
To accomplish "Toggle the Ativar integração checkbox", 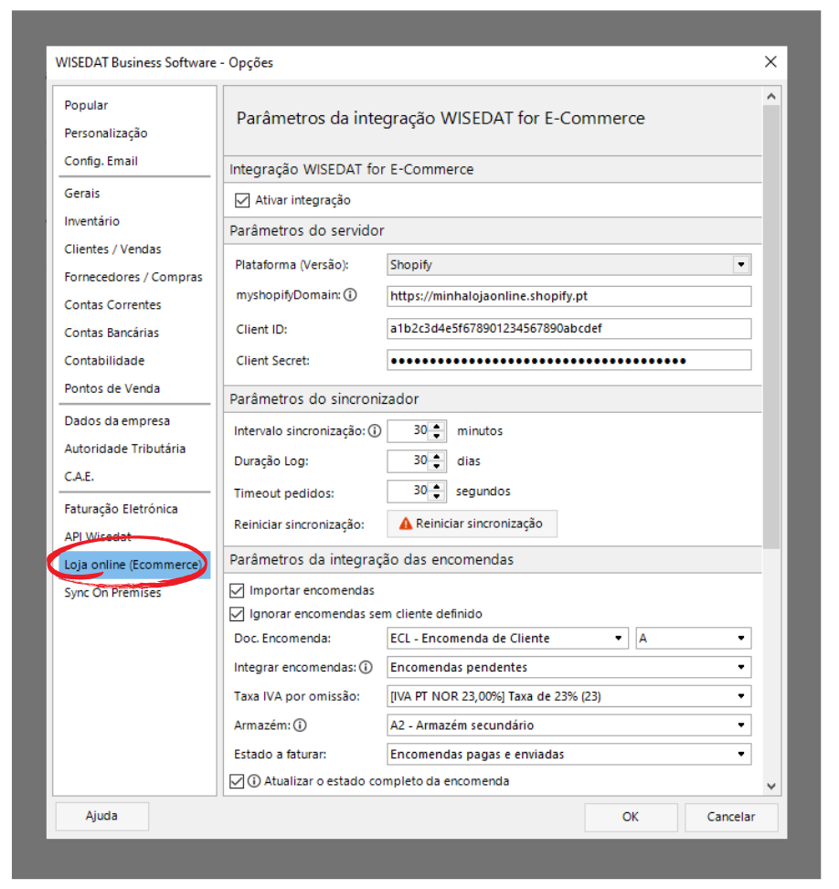I will [242, 201].
